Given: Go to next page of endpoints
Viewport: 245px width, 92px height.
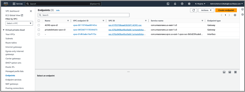Looking at the screenshot, I should pos(229,15).
